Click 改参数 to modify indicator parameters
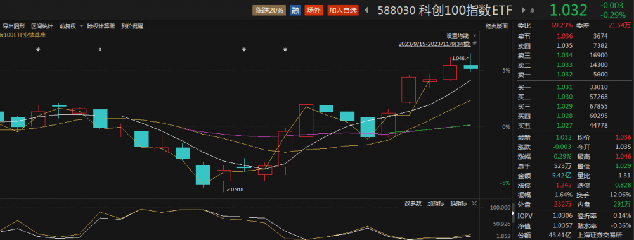Viewport: 634px width, 240px height. point(413,203)
